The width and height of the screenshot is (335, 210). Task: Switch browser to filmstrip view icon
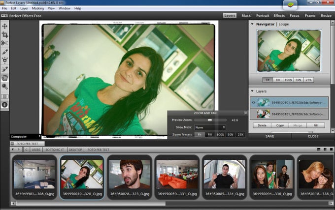(319, 150)
